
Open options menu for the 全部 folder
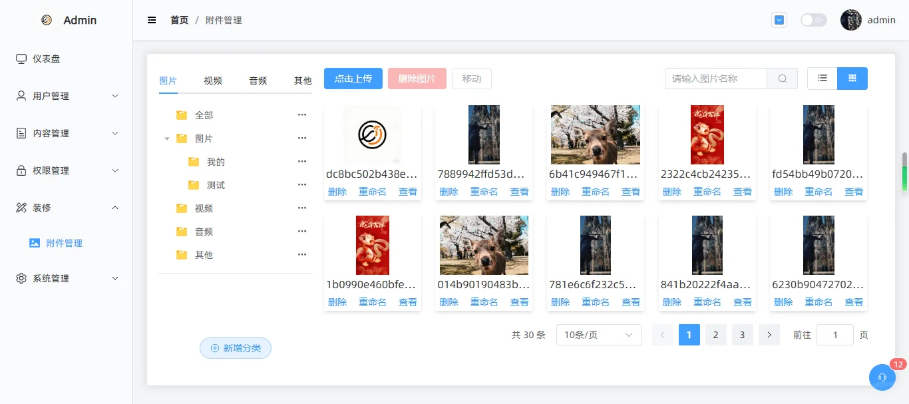point(301,114)
